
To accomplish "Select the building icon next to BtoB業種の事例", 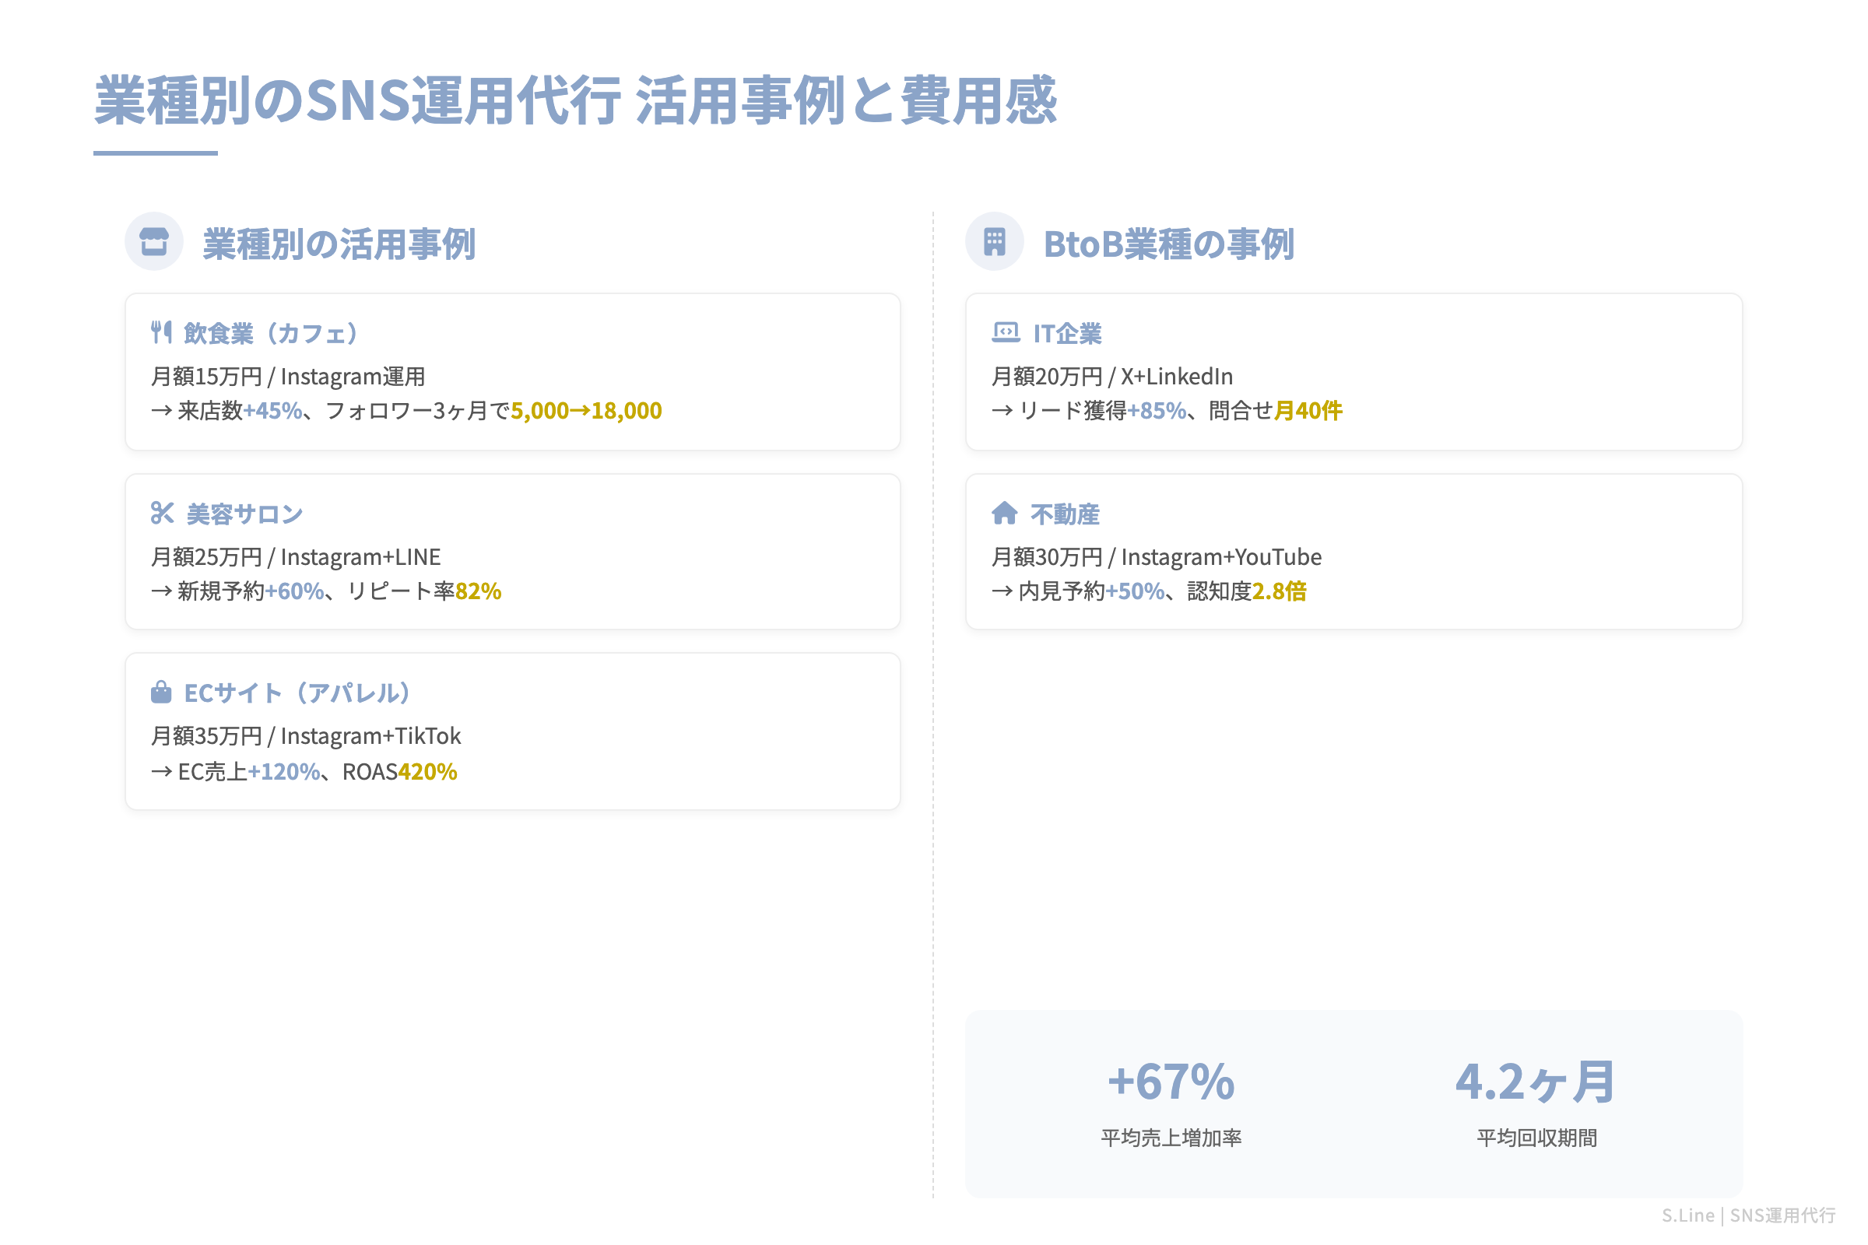I will [x=996, y=242].
